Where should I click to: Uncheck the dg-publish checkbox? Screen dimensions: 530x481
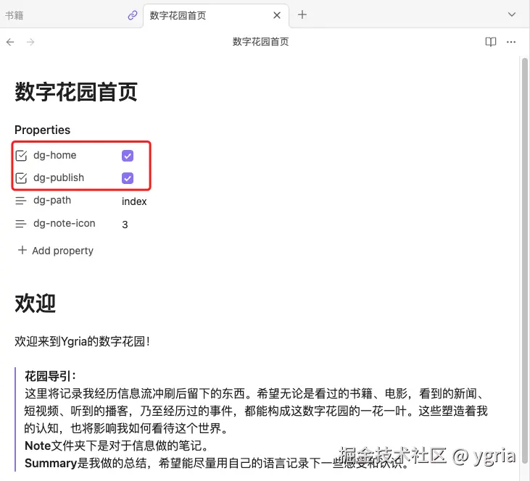(x=128, y=178)
